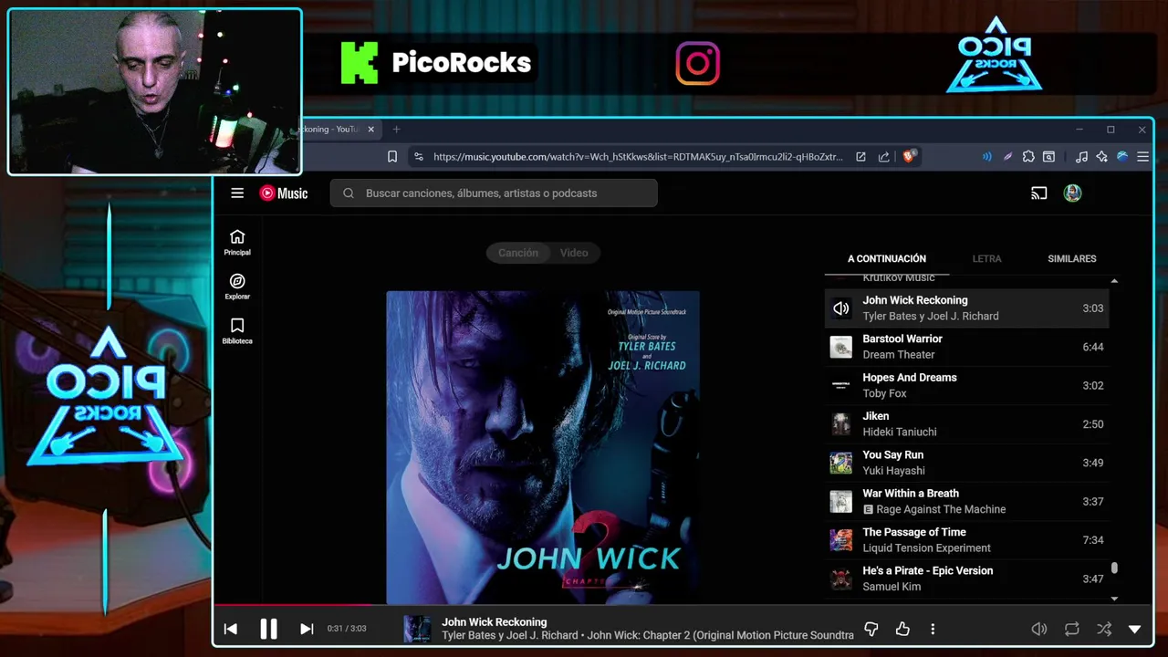The image size is (1168, 657).
Task: Click the cast to device icon
Action: click(x=1038, y=193)
